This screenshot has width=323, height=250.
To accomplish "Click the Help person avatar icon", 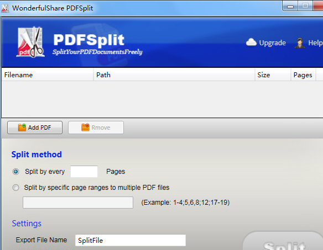I will tap(300, 42).
